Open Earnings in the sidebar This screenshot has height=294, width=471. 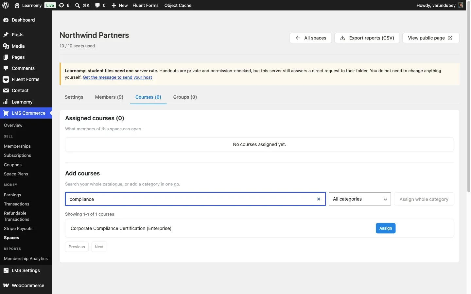pyautogui.click(x=12, y=195)
